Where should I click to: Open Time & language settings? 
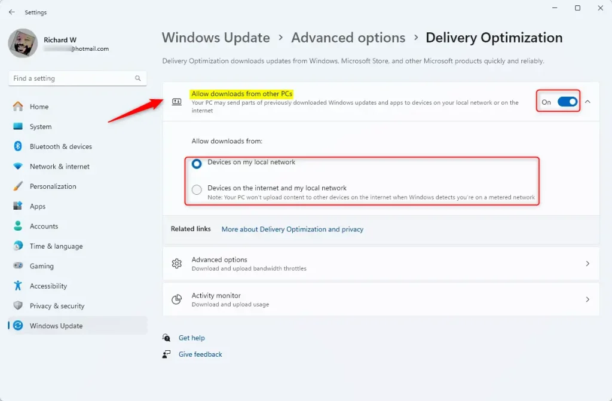(77, 246)
